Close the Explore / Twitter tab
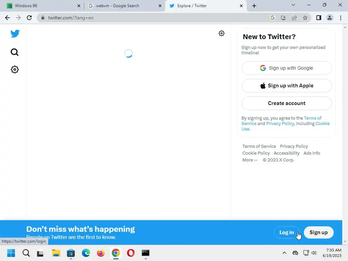 [x=241, y=6]
